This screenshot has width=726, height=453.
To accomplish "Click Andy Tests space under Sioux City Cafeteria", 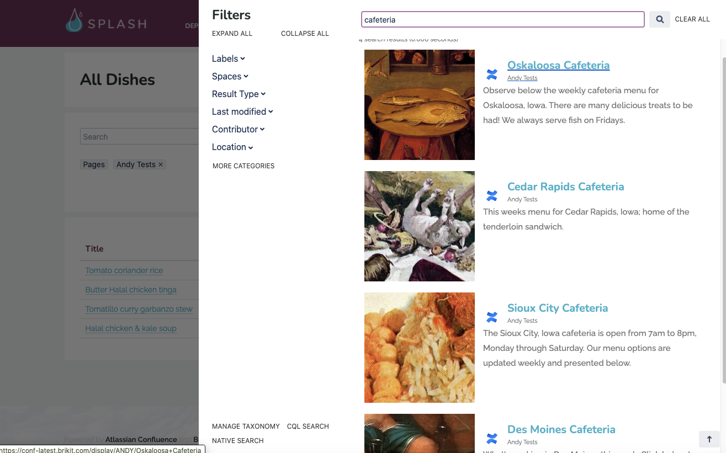I will click(x=522, y=321).
